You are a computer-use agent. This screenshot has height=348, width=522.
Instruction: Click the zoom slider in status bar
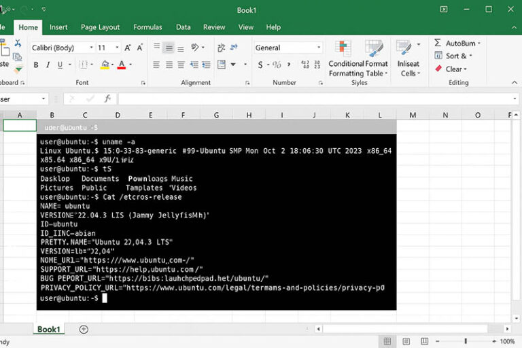466,341
